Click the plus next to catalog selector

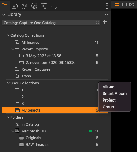click(105, 22)
